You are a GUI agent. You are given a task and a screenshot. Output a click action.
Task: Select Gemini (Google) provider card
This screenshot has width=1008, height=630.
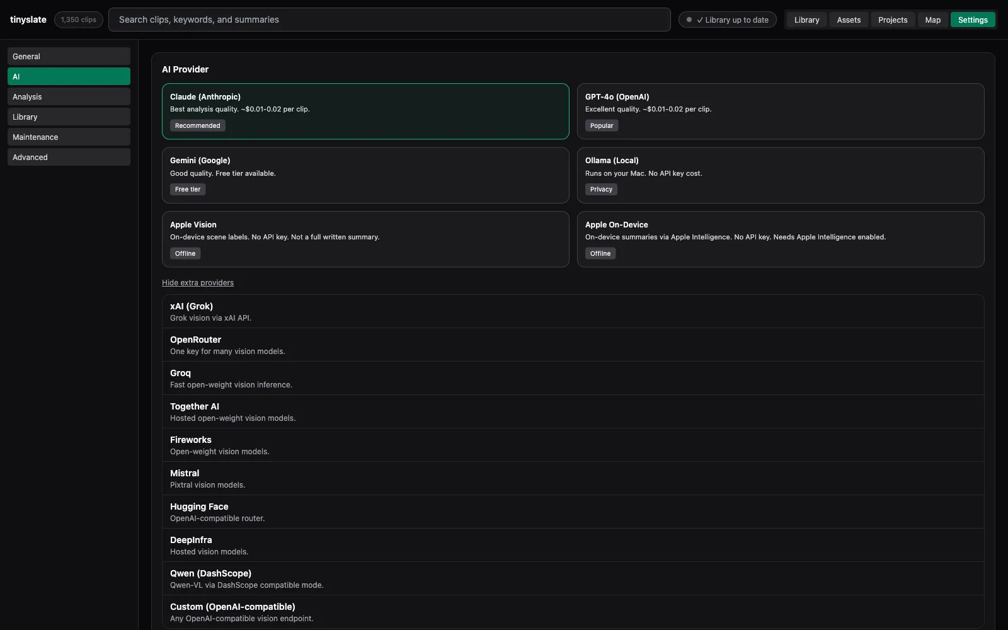pyautogui.click(x=365, y=175)
